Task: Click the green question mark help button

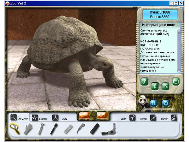Action: pos(144,82)
